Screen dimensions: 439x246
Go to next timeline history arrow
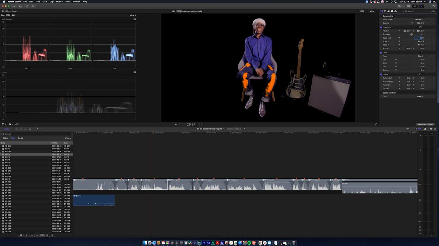click(x=244, y=129)
